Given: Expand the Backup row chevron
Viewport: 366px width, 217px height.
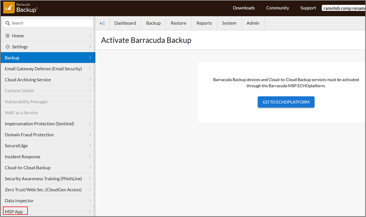Looking at the screenshot, I should click(90, 57).
